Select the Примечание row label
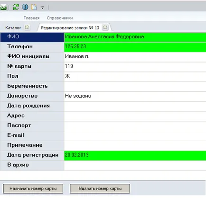206x198 pixels. point(32,146)
